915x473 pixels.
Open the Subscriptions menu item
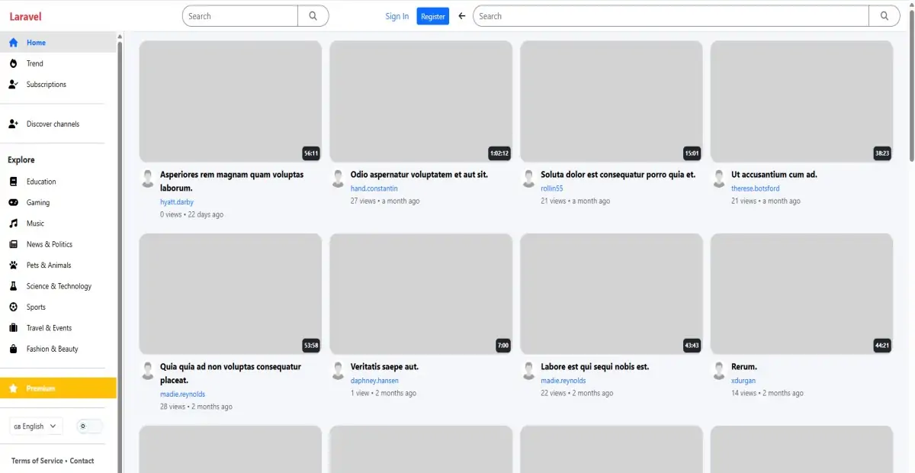click(58, 85)
